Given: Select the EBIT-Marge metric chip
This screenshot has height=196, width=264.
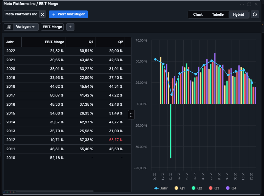Looking at the screenshot, I should (x=52, y=27).
